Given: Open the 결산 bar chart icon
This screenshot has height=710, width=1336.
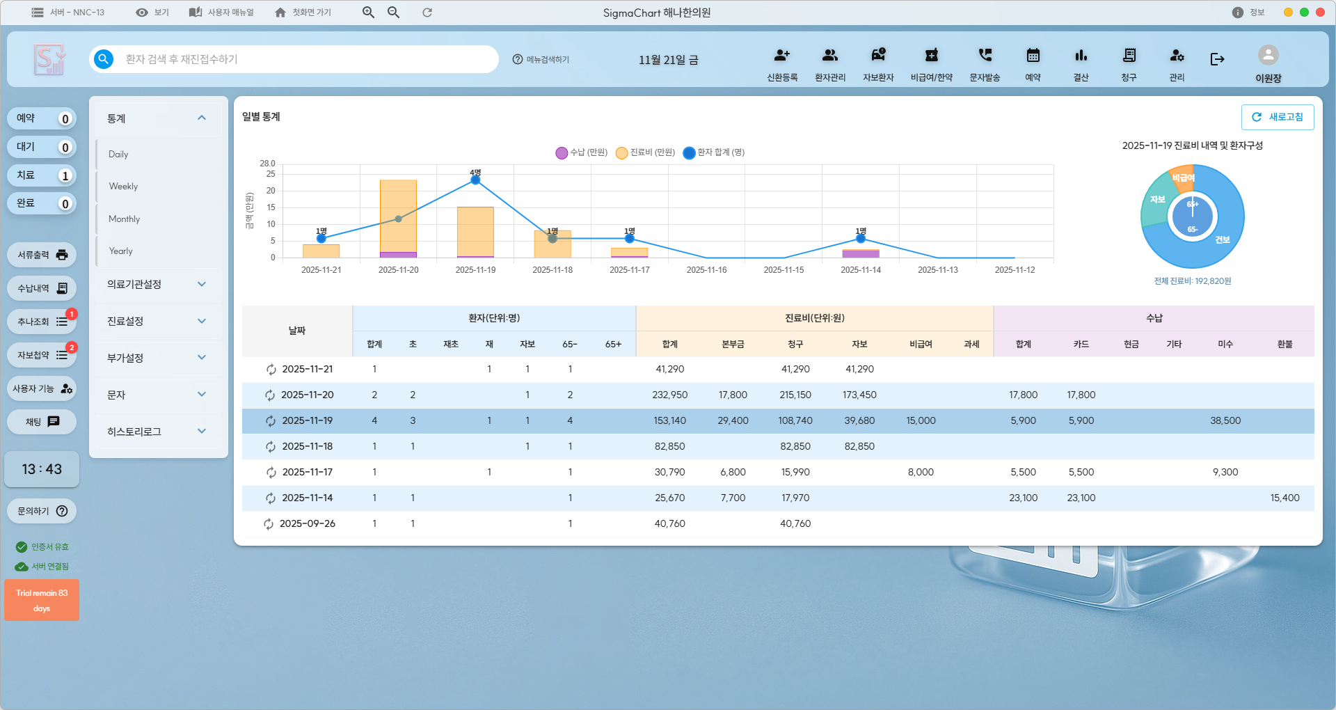Looking at the screenshot, I should tap(1081, 56).
